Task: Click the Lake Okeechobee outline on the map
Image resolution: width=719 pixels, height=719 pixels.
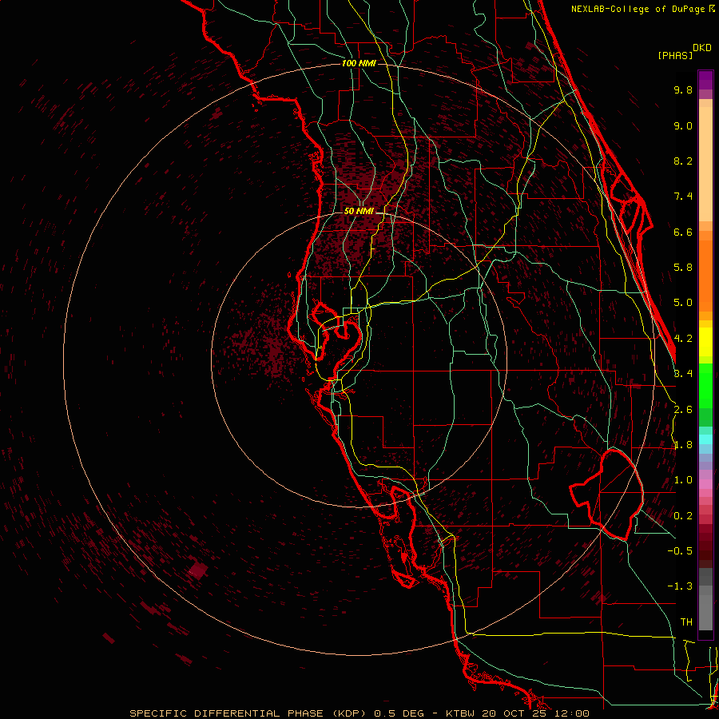Action: tap(606, 495)
